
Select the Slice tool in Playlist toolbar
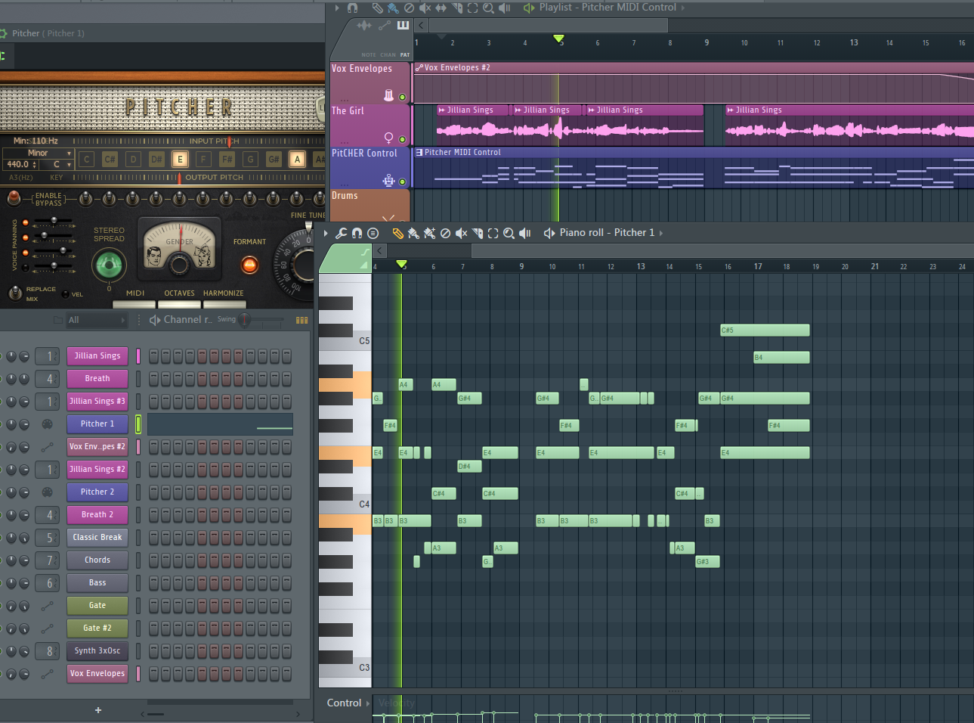click(457, 8)
